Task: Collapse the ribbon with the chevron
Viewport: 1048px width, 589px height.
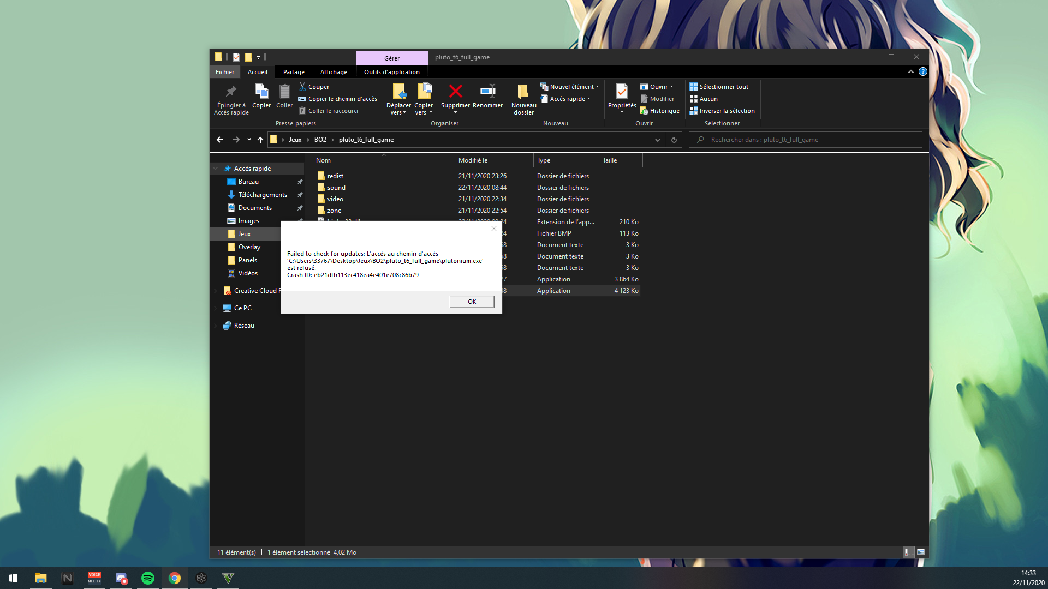Action: (910, 71)
